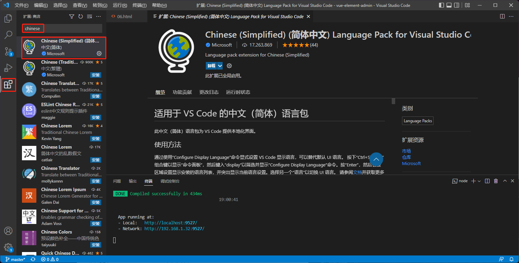Open the 文件(F) menu
This screenshot has height=263, width=519.
[22, 5]
